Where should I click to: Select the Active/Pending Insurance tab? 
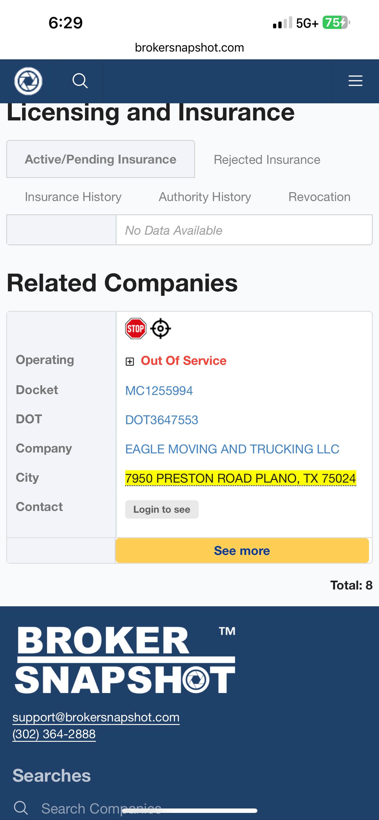(101, 159)
